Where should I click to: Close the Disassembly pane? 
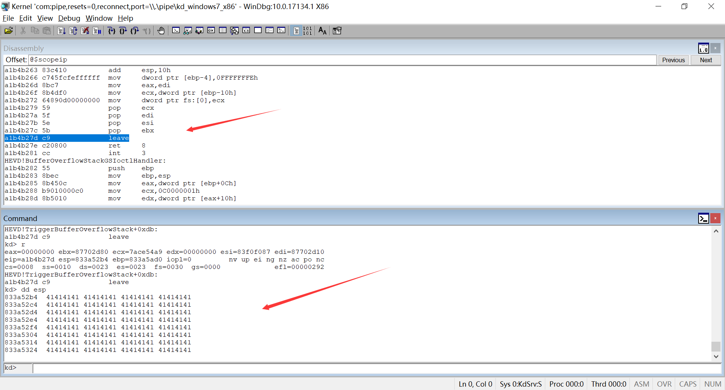click(715, 48)
